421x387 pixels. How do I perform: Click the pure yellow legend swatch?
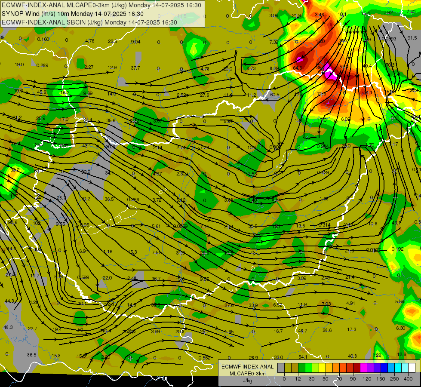[x=322, y=368]
